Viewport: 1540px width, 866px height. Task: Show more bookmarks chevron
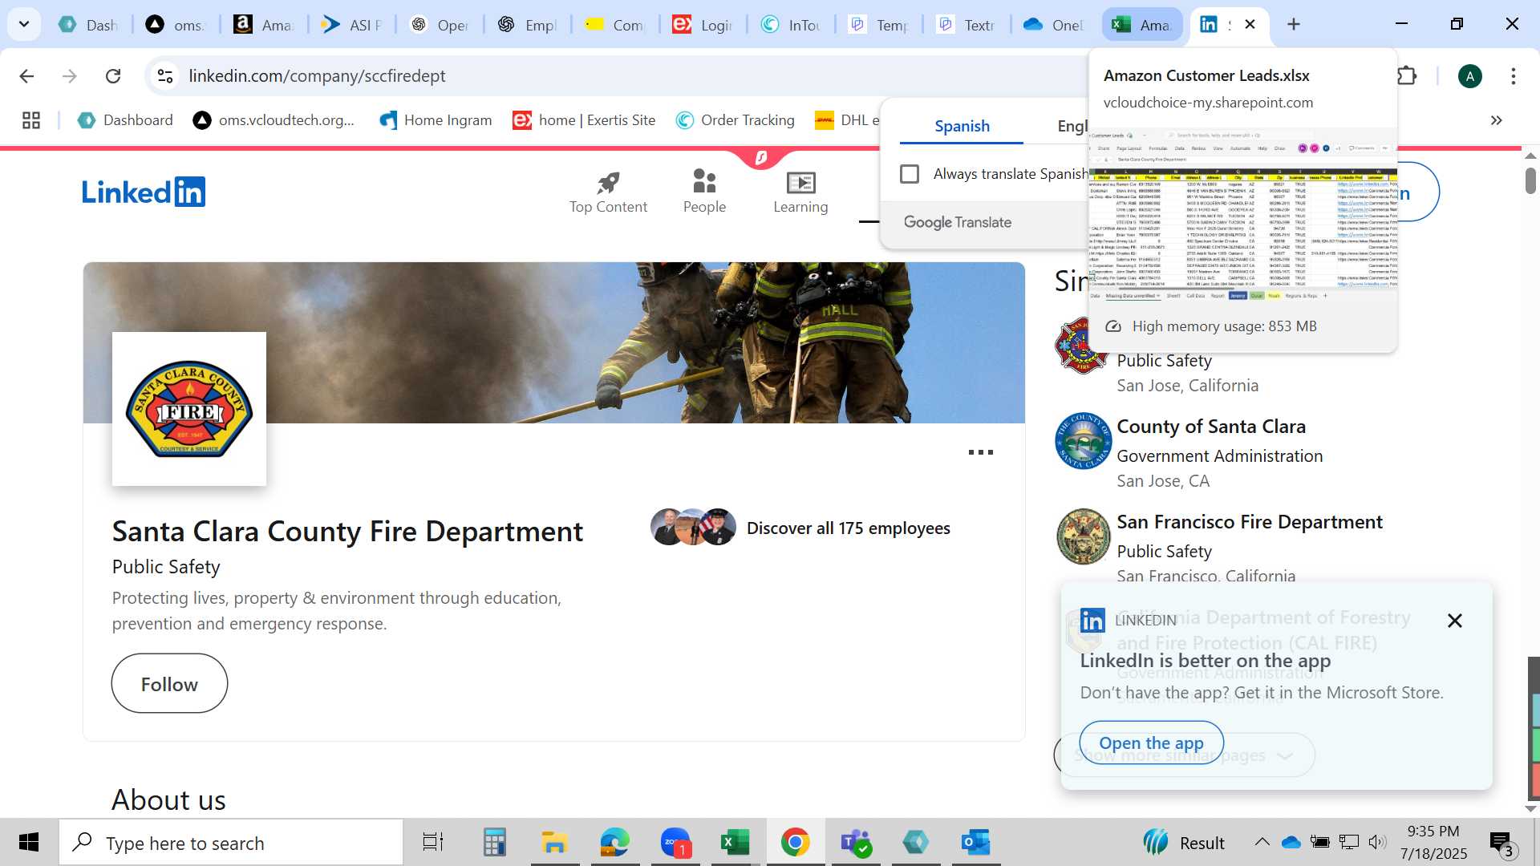click(x=1496, y=120)
